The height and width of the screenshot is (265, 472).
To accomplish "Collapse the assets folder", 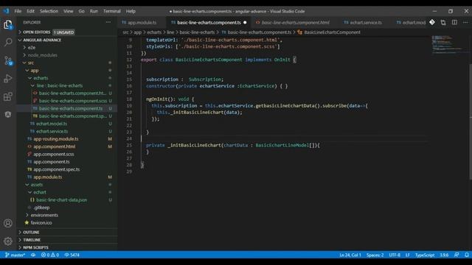I will pyautogui.click(x=36, y=185).
